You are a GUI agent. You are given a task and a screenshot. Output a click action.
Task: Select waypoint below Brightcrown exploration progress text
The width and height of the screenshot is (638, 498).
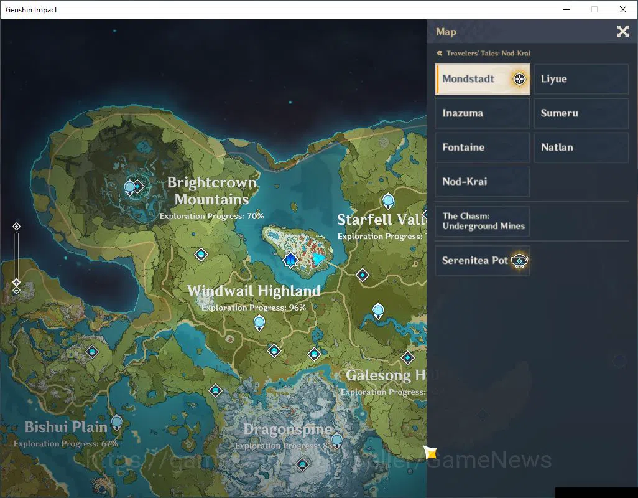(201, 255)
